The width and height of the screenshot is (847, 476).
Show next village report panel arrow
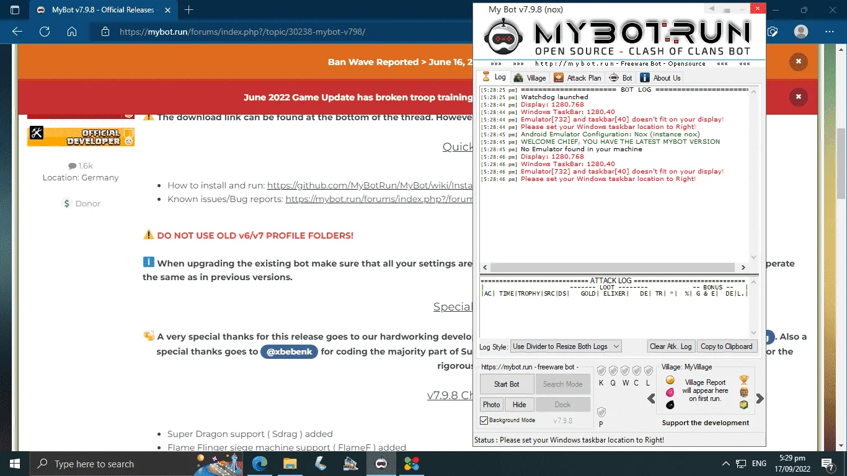pos(760,399)
